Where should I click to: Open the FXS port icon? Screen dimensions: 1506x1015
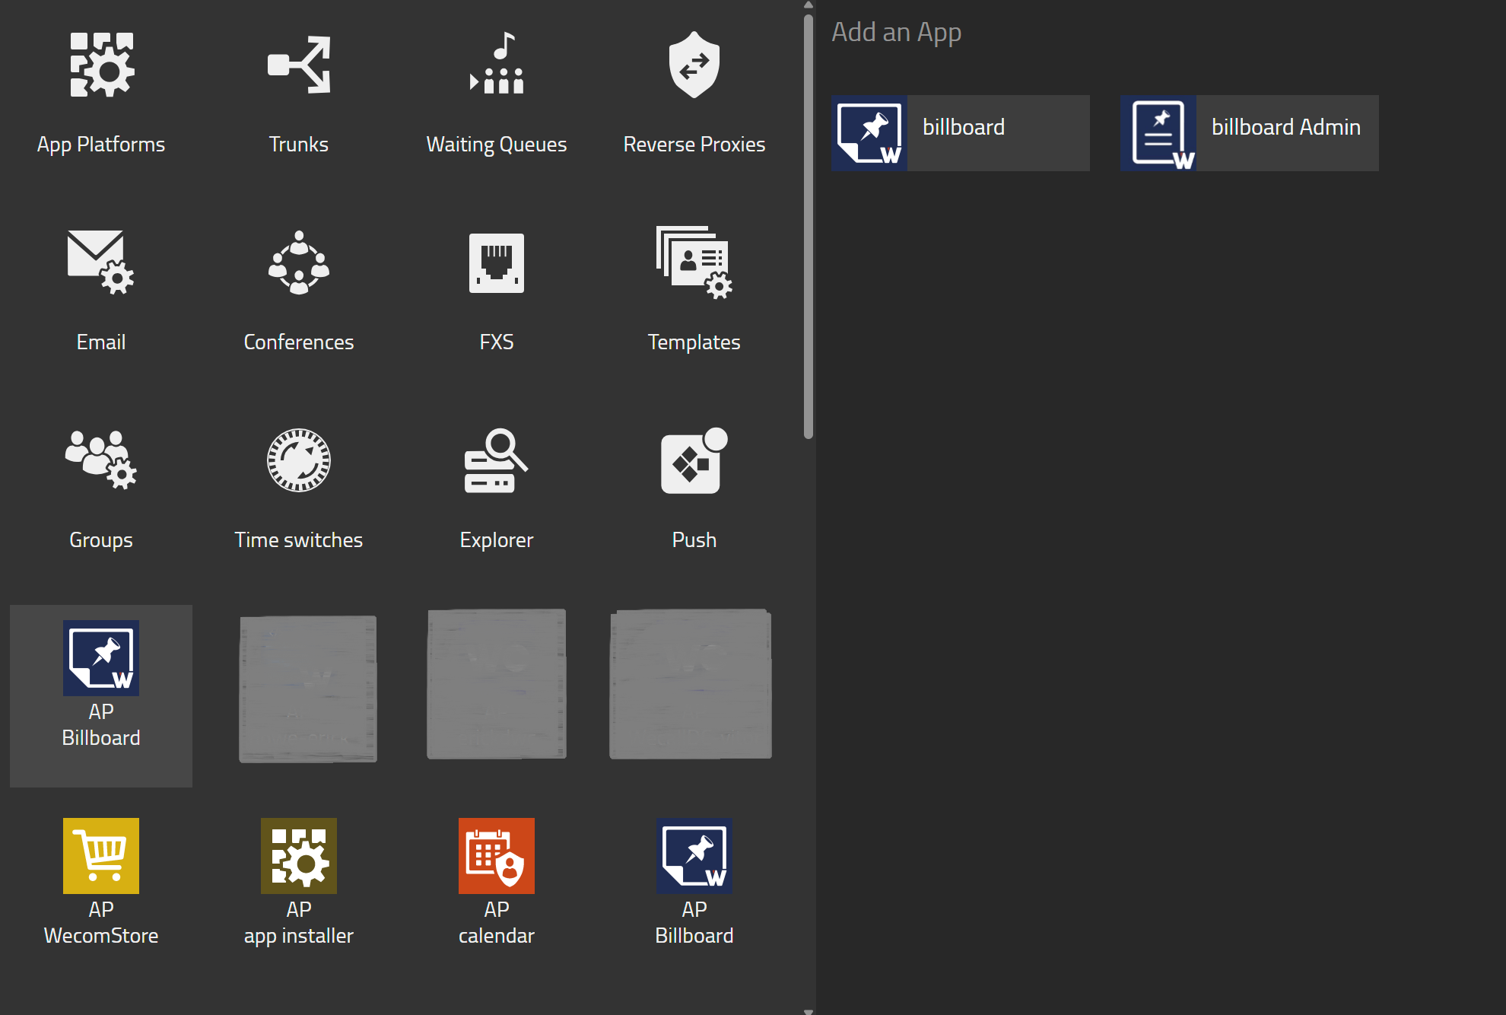pos(496,263)
